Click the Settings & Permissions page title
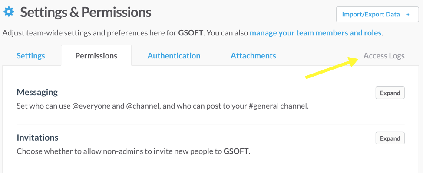Viewport: 423px width, 173px height. click(x=86, y=12)
